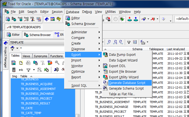Click the new connection plug icon
The height and width of the screenshot is (117, 189).
pos(144,19)
